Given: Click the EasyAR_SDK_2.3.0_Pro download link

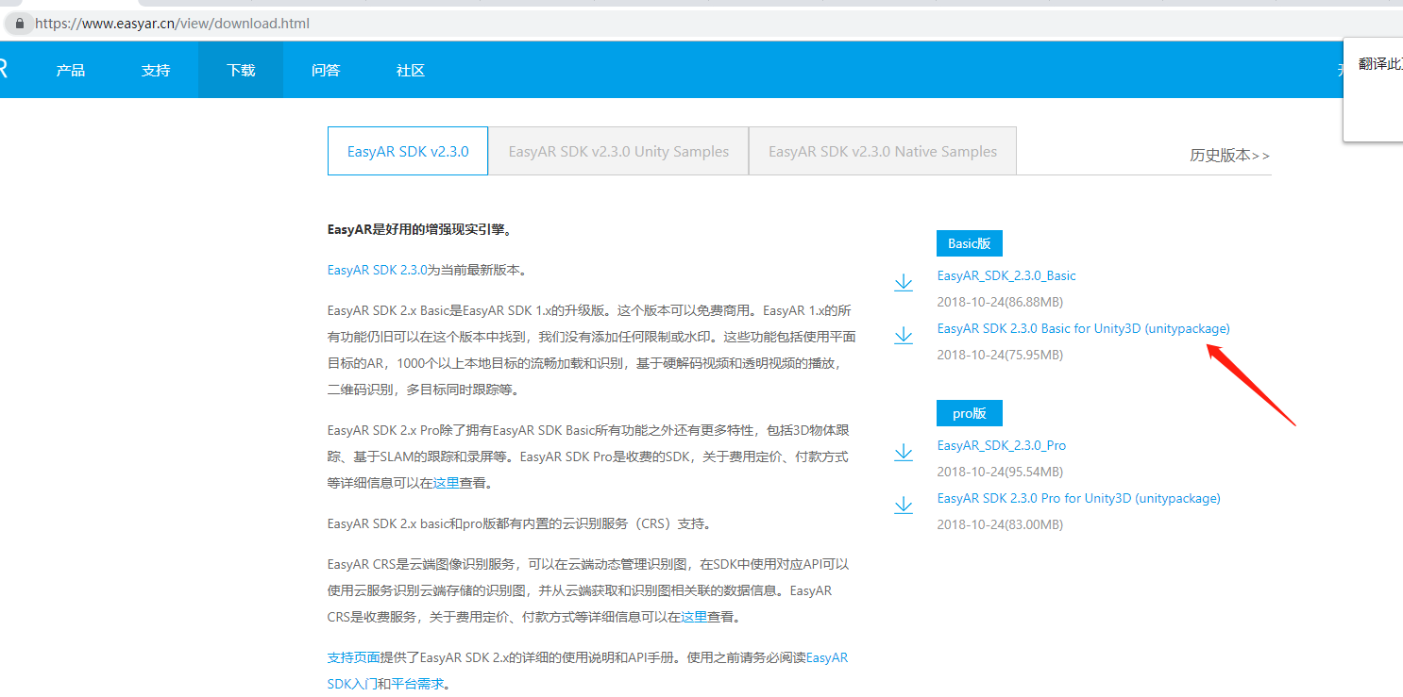Looking at the screenshot, I should point(1002,445).
